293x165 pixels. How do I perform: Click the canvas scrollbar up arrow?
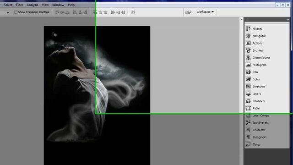[241, 19]
